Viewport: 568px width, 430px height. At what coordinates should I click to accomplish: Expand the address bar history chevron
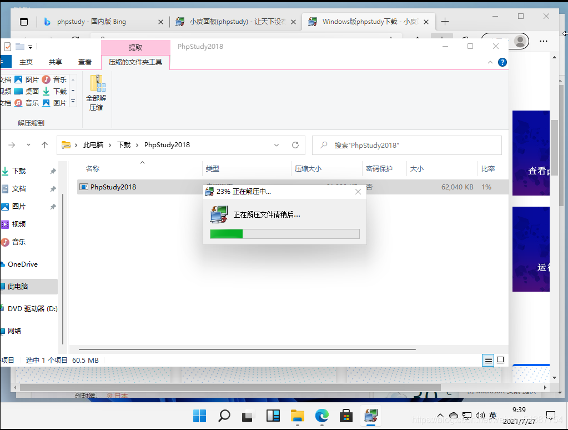[277, 145]
